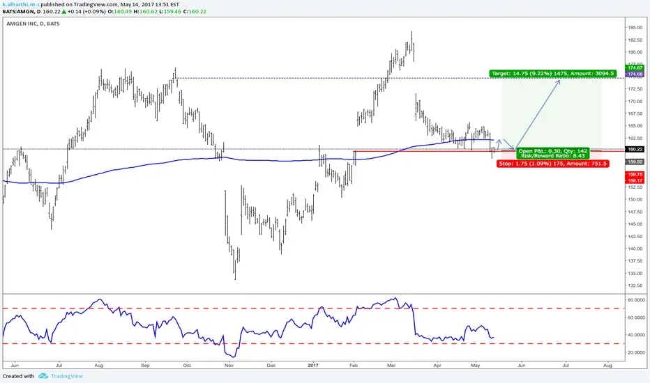This screenshot has height=383, width=650.
Task: Click the black 160.22 current price tag
Action: 635,149
